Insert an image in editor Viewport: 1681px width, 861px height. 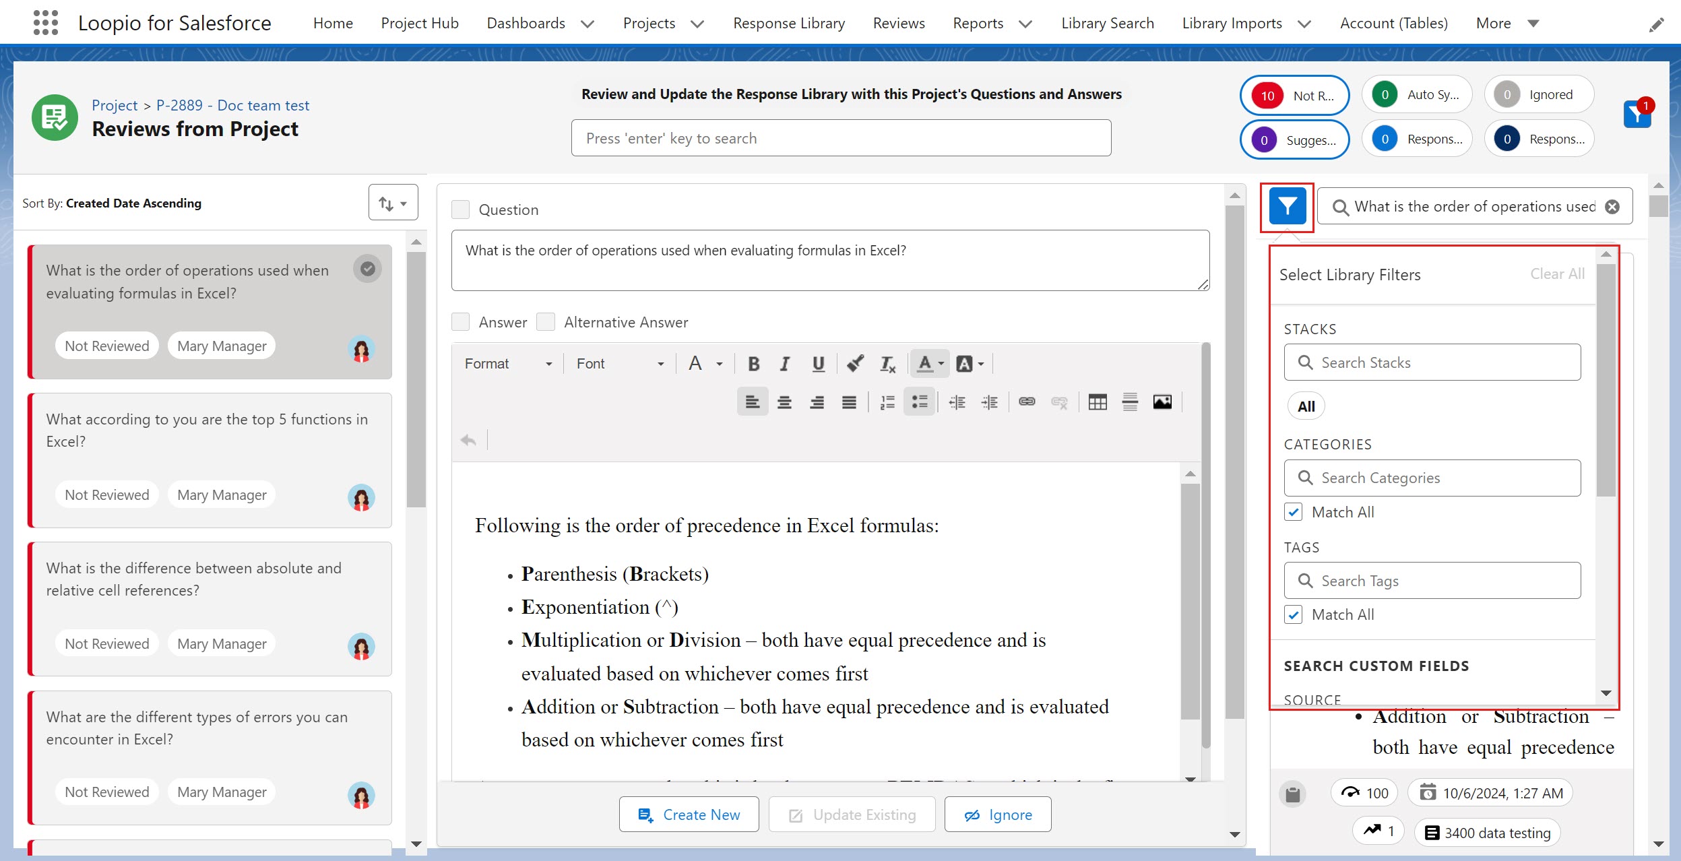click(x=1162, y=402)
